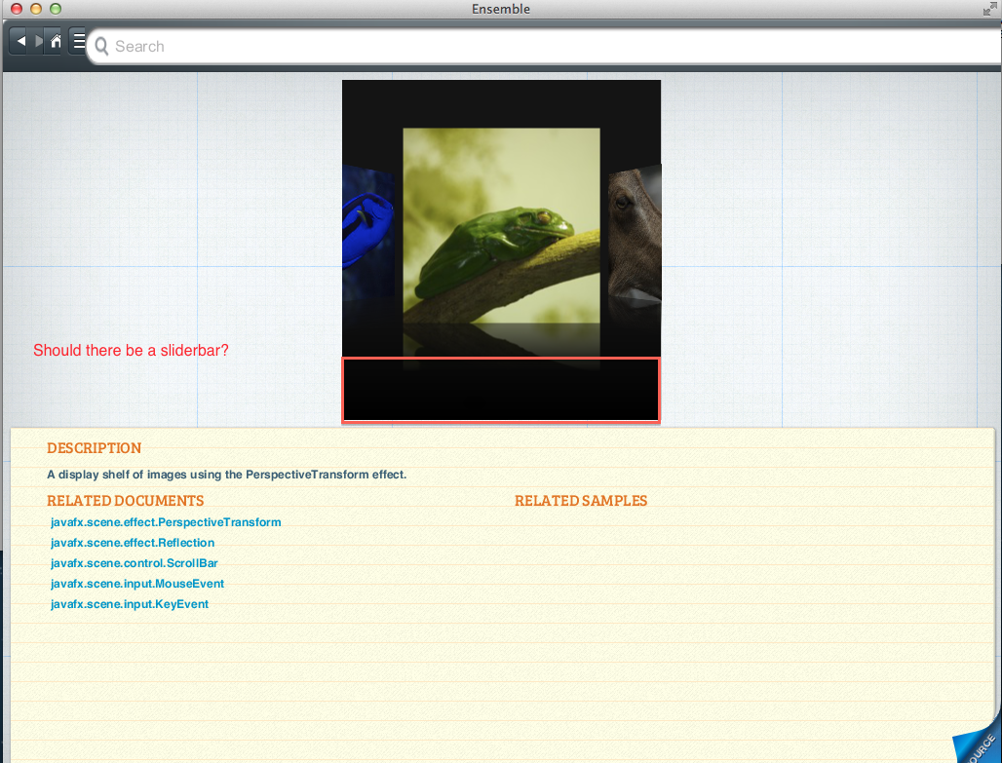1002x763 pixels.
Task: Click the back navigation arrow
Action: [21, 42]
